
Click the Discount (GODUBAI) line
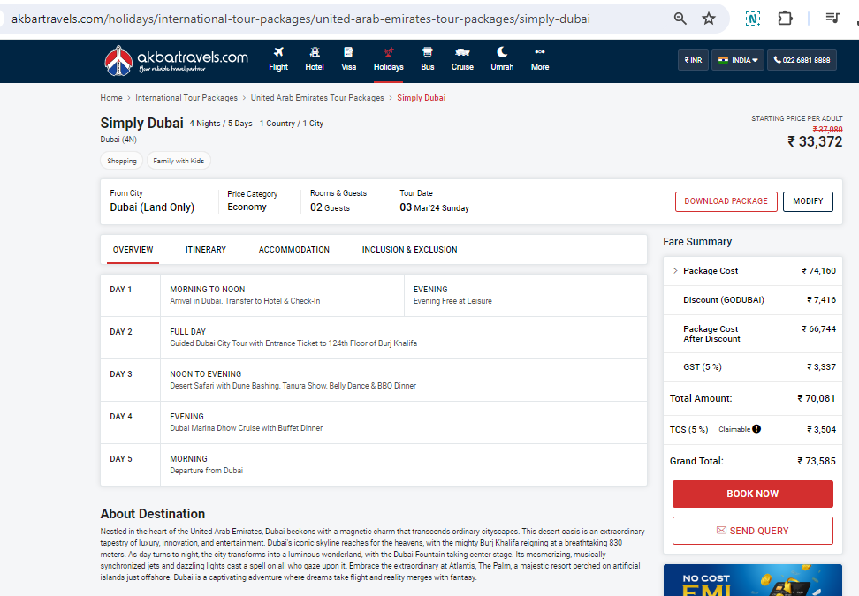tap(753, 300)
